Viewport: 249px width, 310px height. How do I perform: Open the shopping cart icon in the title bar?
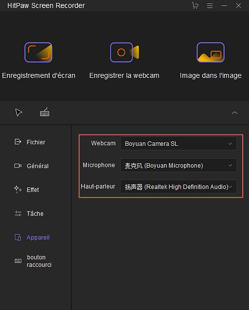pyautogui.click(x=195, y=5)
